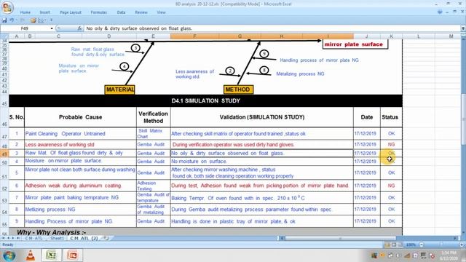Open the Windows Start button
The image size is (466, 262).
pyautogui.click(x=9, y=255)
